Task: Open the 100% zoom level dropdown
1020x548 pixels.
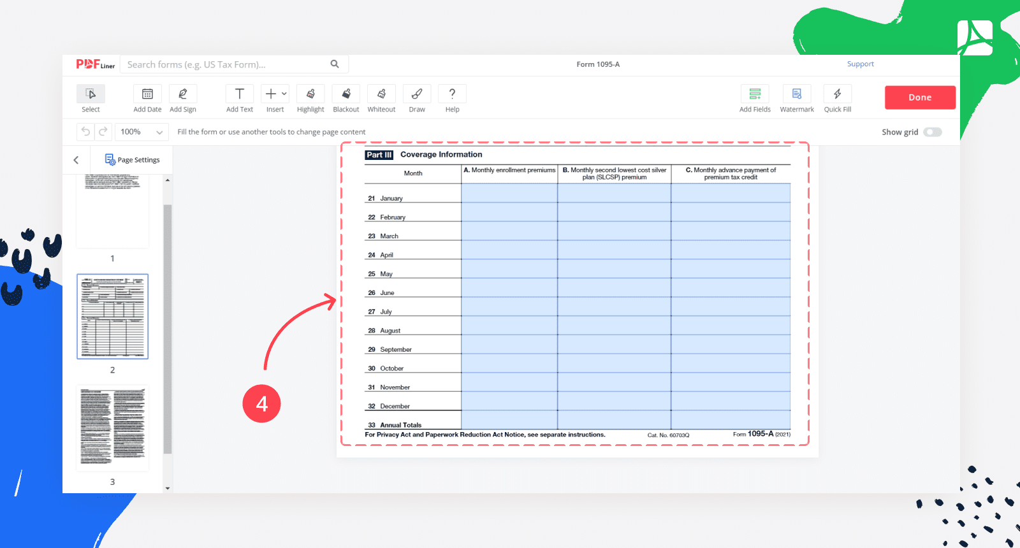Action: [x=142, y=132]
